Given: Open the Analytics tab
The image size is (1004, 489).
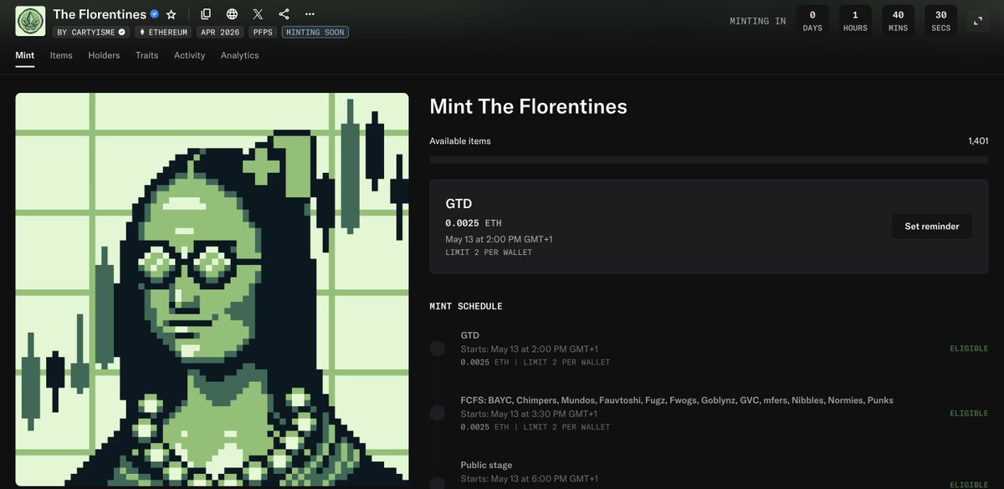Looking at the screenshot, I should pyautogui.click(x=240, y=55).
